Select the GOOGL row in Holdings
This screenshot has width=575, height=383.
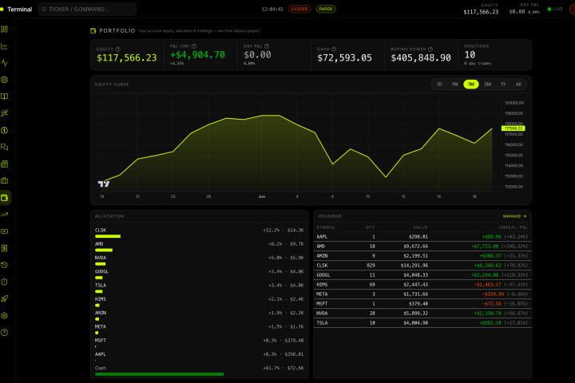tap(422, 274)
